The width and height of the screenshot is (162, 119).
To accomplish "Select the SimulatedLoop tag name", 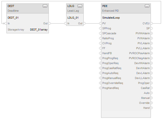I will click(111, 18).
